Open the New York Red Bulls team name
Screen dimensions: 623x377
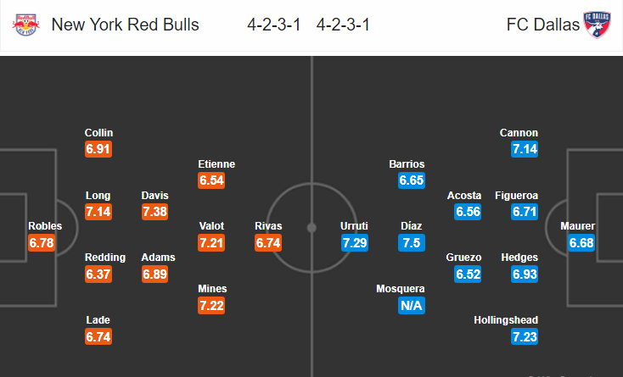[x=125, y=25]
